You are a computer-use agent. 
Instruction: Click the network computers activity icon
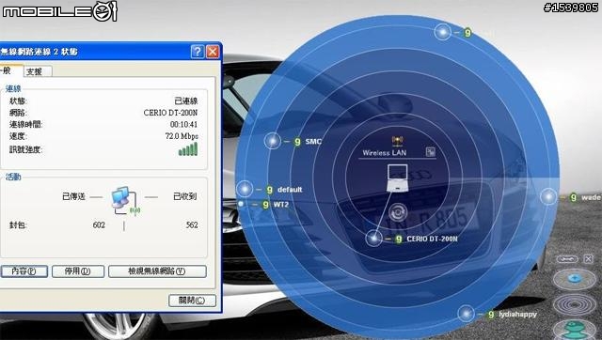coord(125,201)
